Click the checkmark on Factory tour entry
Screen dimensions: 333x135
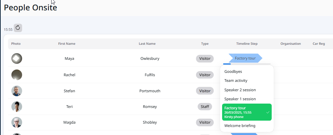pos(268,112)
